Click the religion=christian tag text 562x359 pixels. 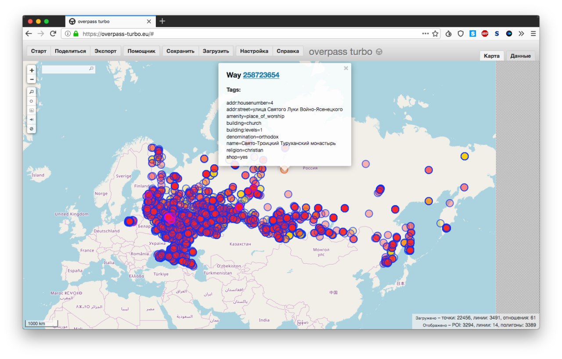click(x=245, y=150)
